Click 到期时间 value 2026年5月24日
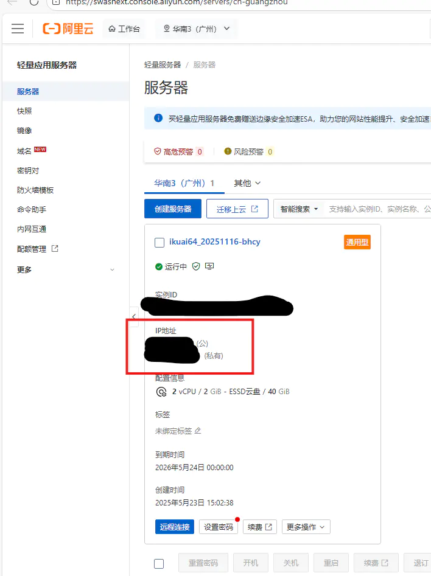The height and width of the screenshot is (576, 431). [x=194, y=468]
